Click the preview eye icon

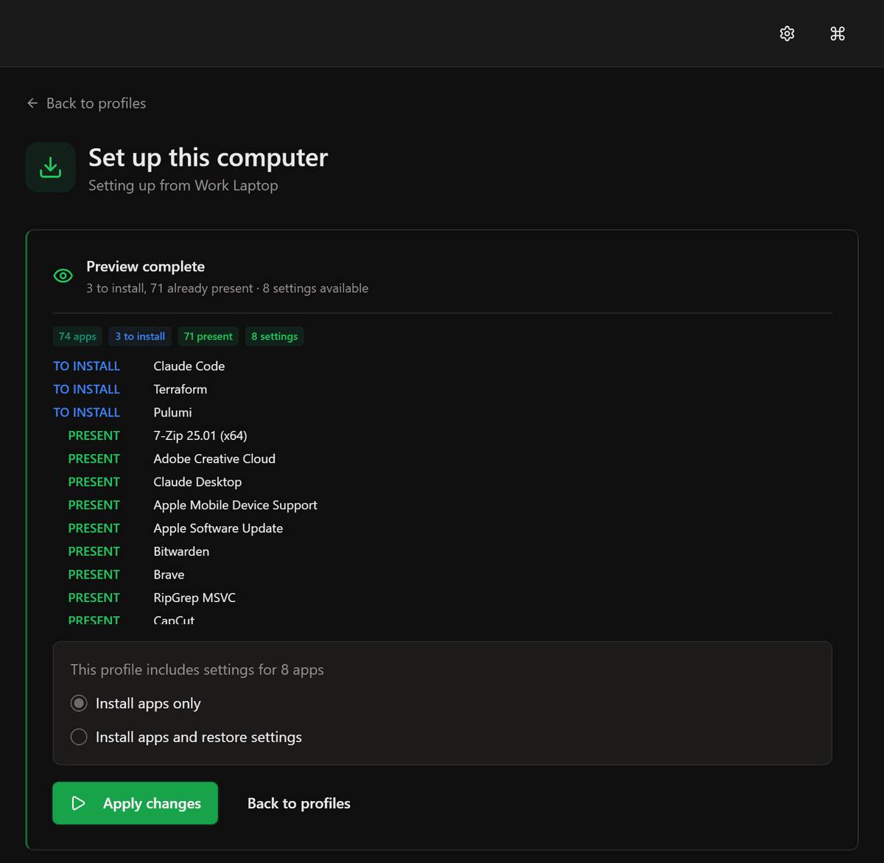[x=63, y=276]
